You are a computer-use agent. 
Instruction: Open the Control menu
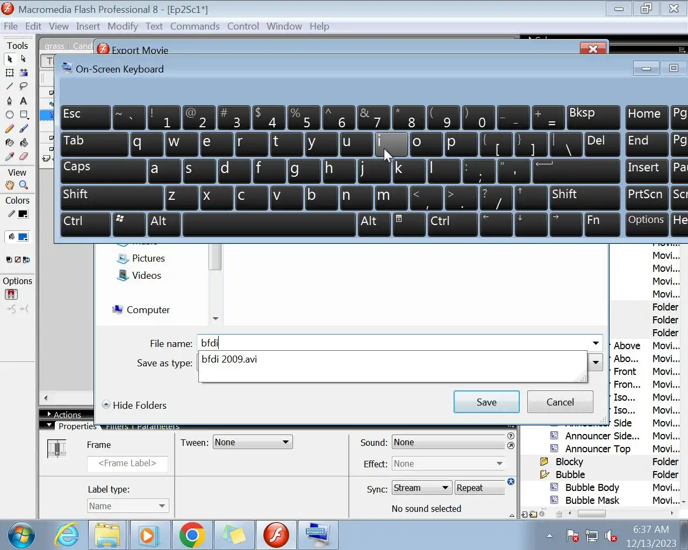pos(243,26)
